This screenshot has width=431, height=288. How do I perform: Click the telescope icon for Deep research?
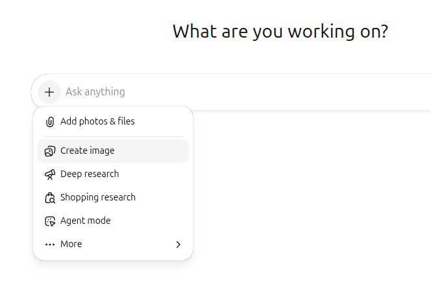point(50,174)
